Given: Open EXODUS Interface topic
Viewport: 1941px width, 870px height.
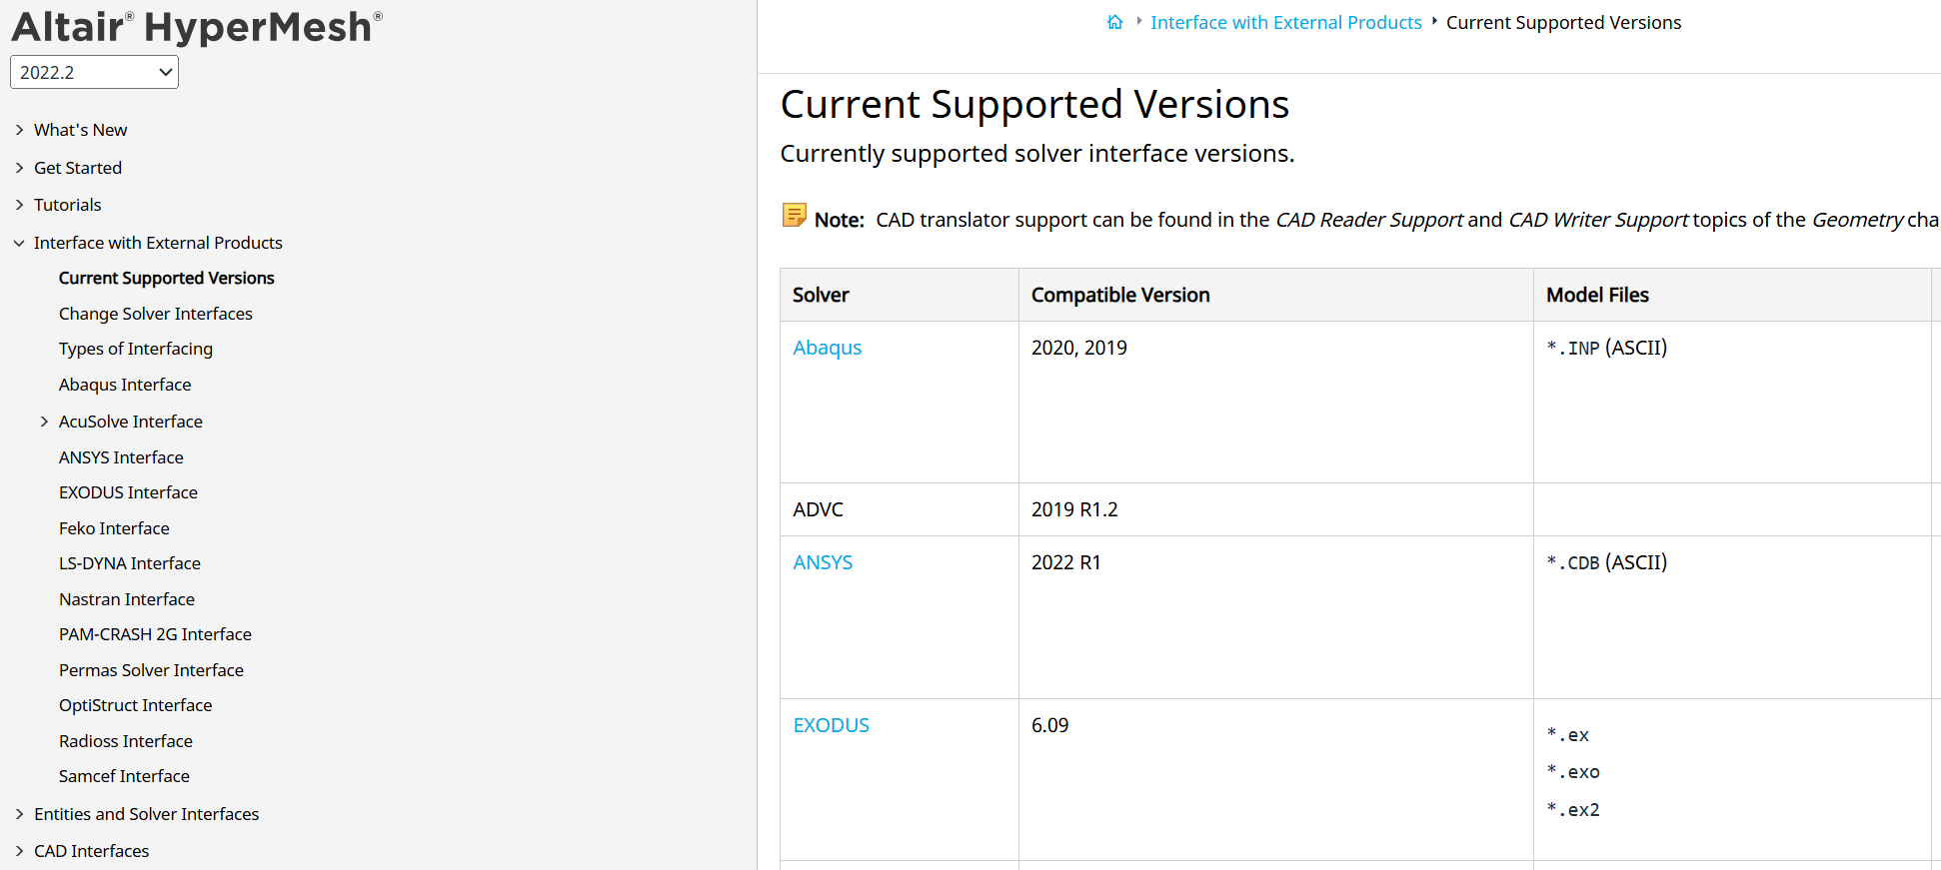Looking at the screenshot, I should [128, 492].
